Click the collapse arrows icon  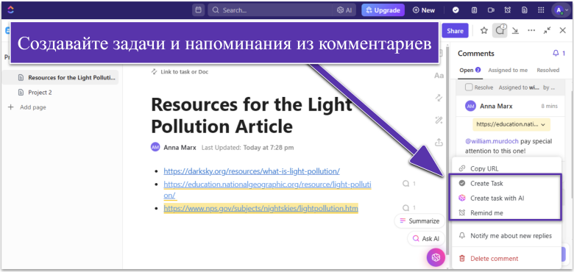click(547, 31)
